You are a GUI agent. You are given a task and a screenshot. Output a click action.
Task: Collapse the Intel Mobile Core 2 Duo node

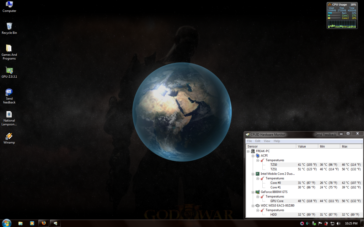253,174
